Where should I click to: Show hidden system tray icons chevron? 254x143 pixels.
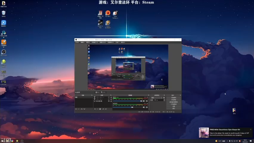[x=227, y=141]
